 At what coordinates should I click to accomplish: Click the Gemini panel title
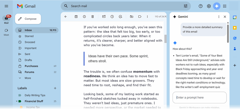click(x=183, y=17)
